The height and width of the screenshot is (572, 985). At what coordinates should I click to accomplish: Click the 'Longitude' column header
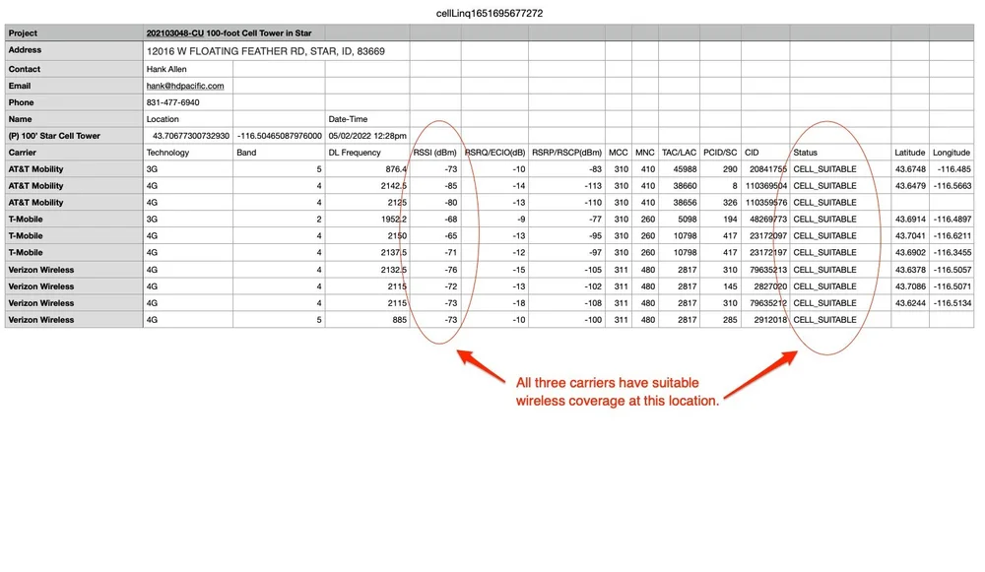(x=952, y=153)
